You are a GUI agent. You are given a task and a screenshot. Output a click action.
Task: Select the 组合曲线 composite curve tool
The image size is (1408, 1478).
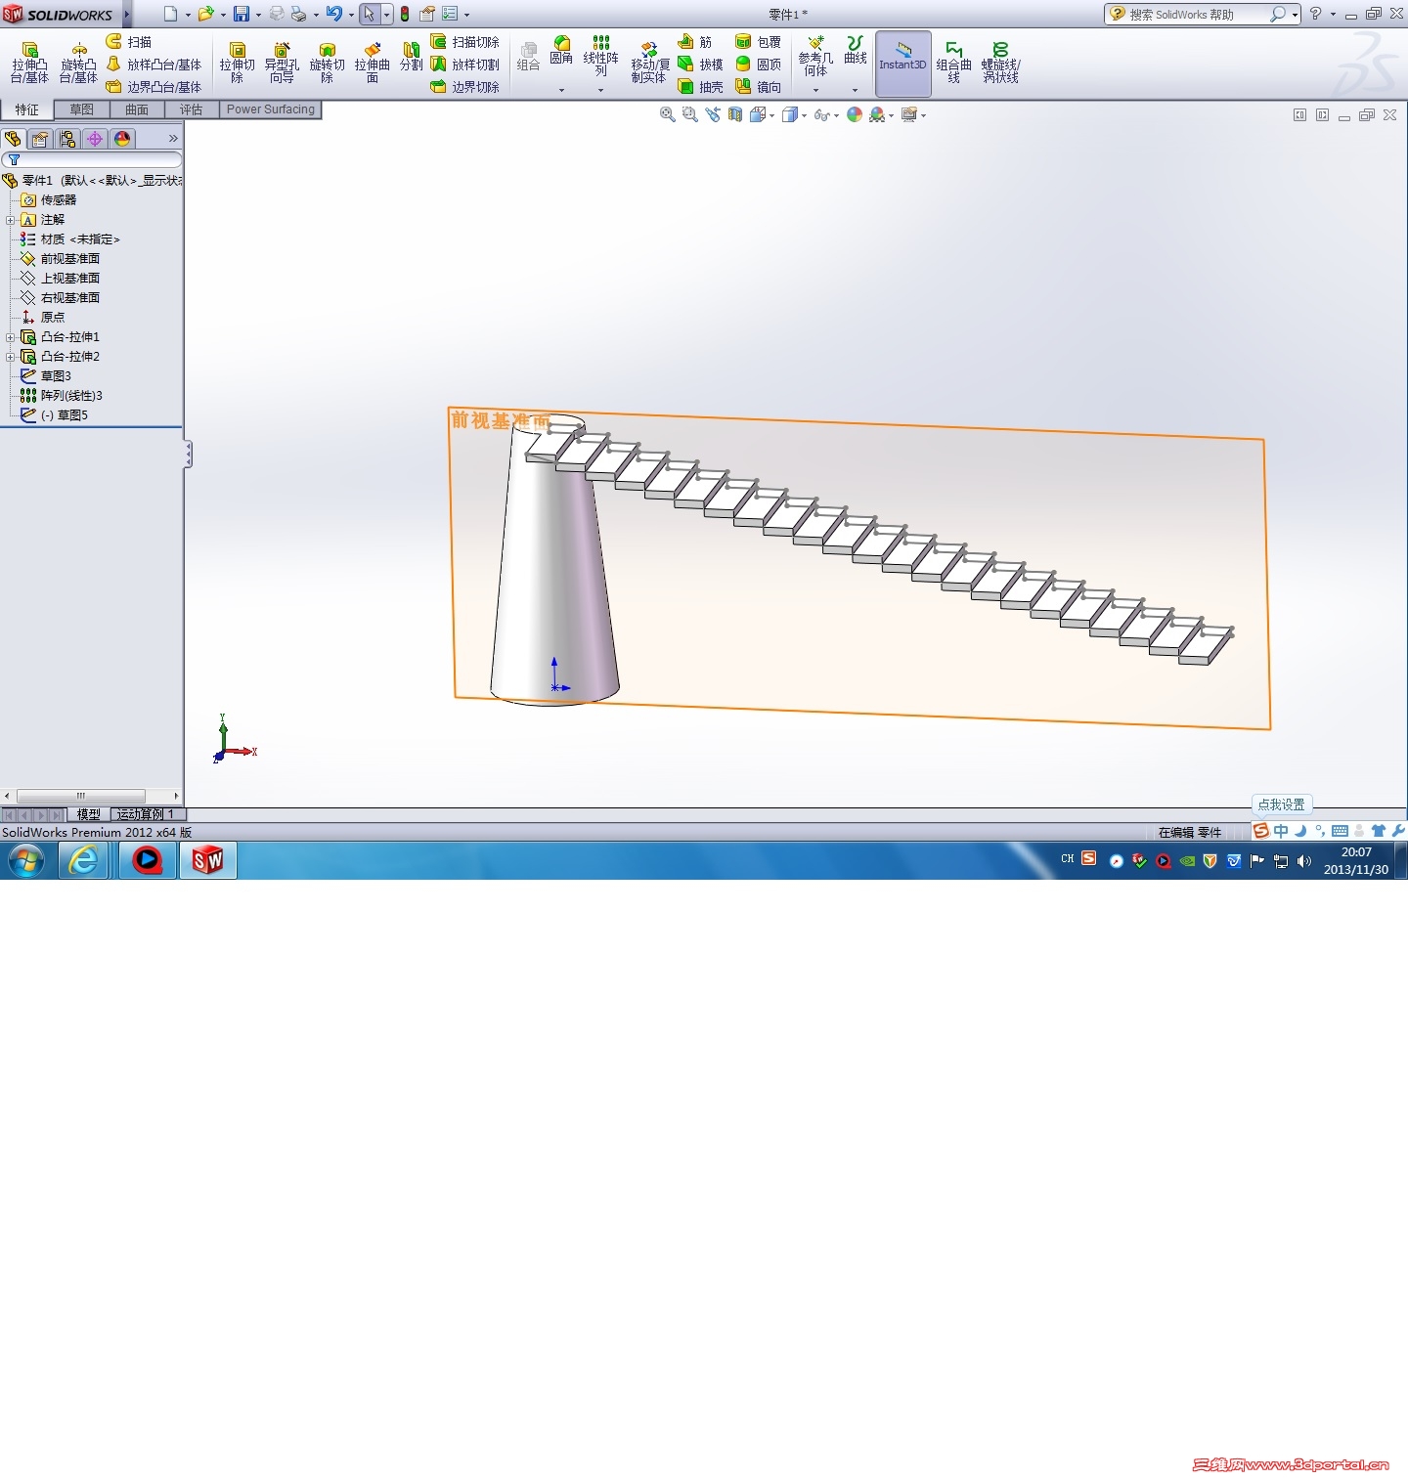click(x=953, y=63)
